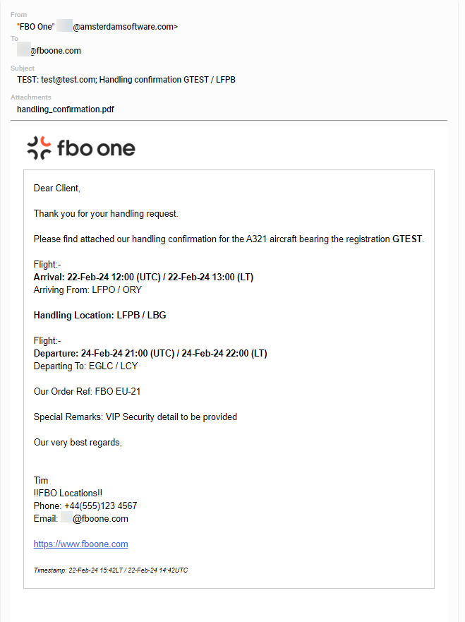Click the Special Remarks VIP Security line
Screen dimensions: 465x622
pos(135,417)
